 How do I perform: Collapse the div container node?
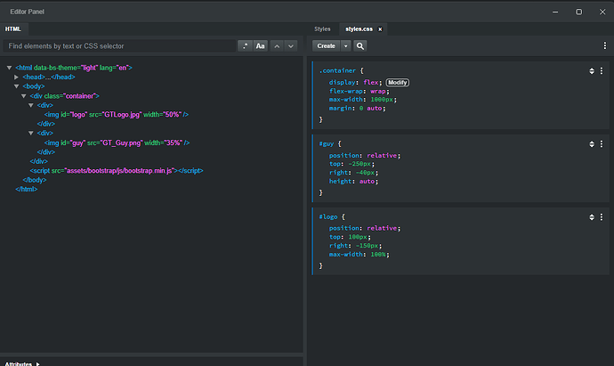pos(23,96)
